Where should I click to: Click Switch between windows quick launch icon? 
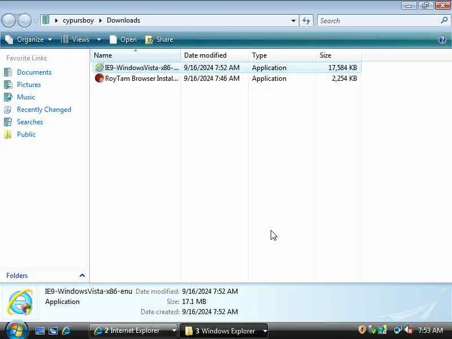click(53, 331)
